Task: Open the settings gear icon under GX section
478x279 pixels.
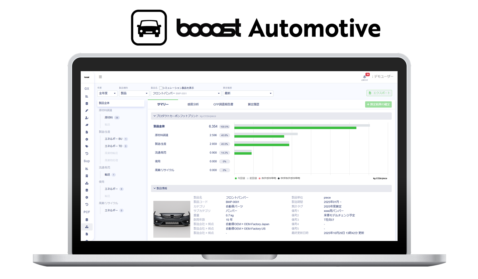Action: [87, 139]
